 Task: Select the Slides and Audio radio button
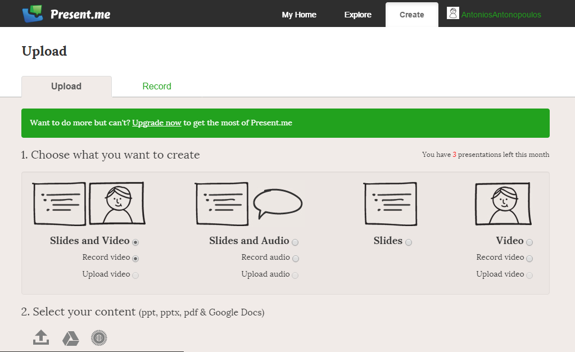pyautogui.click(x=295, y=242)
